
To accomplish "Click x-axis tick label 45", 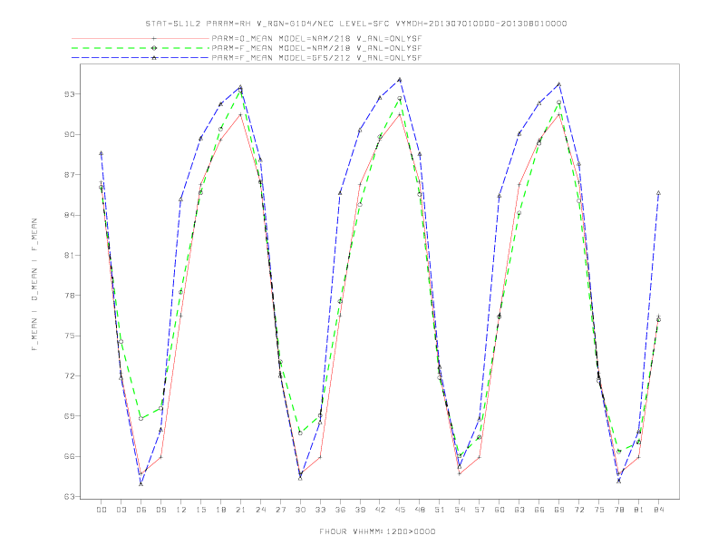I will (x=400, y=510).
